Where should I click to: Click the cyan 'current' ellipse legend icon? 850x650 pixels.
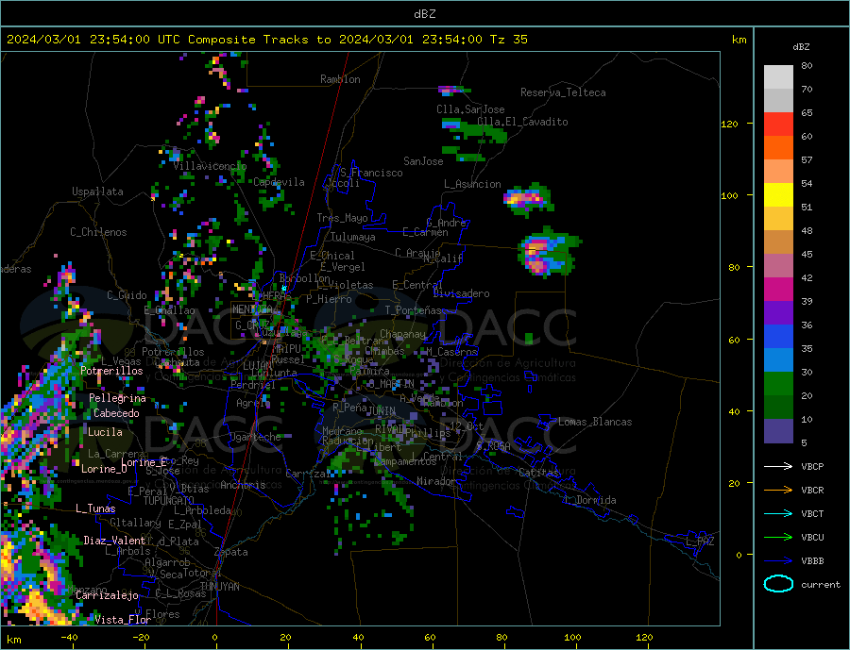coord(778,584)
